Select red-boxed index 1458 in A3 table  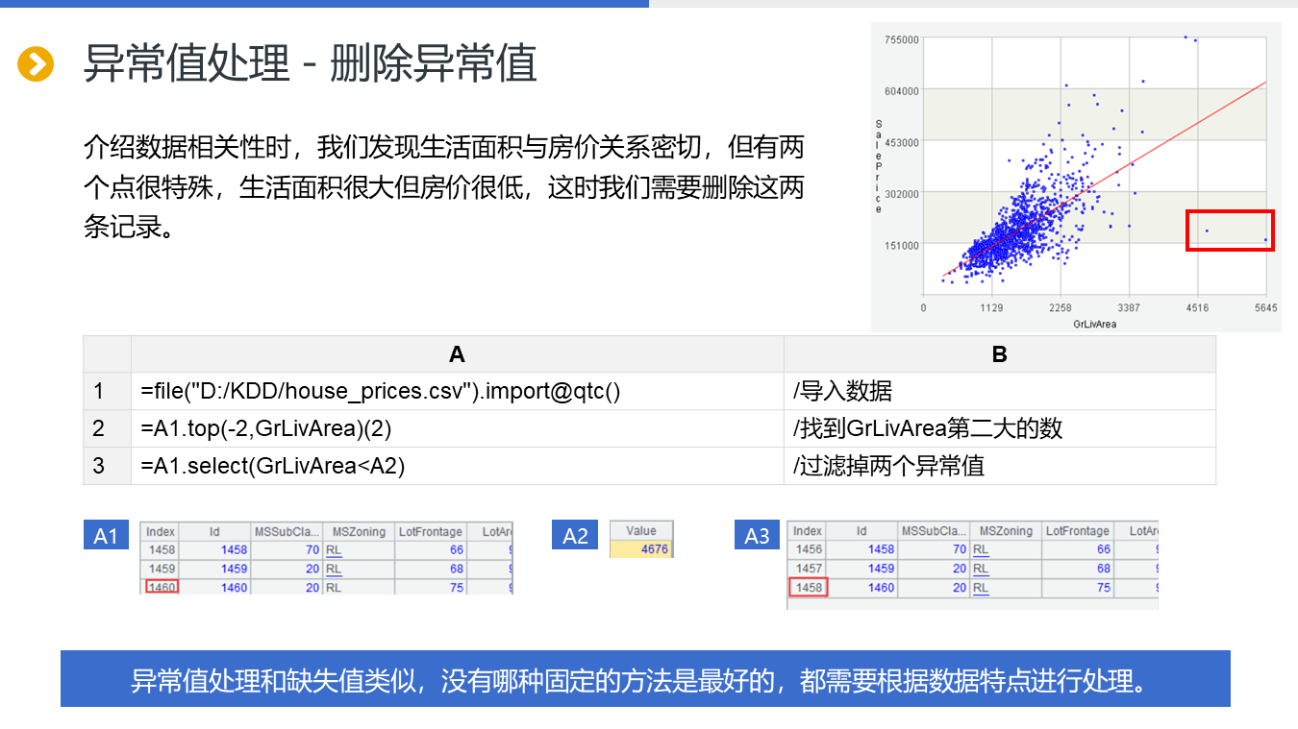tap(808, 587)
